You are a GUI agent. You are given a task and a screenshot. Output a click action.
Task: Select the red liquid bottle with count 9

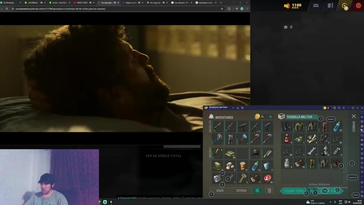coord(287,139)
